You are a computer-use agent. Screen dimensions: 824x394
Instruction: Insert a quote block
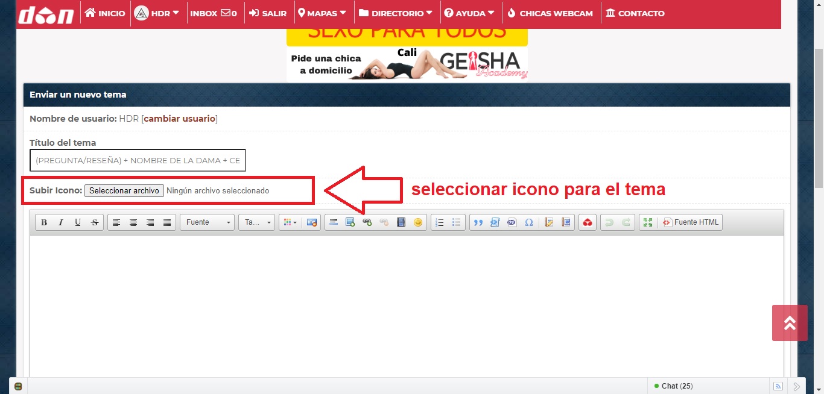pyautogui.click(x=478, y=222)
